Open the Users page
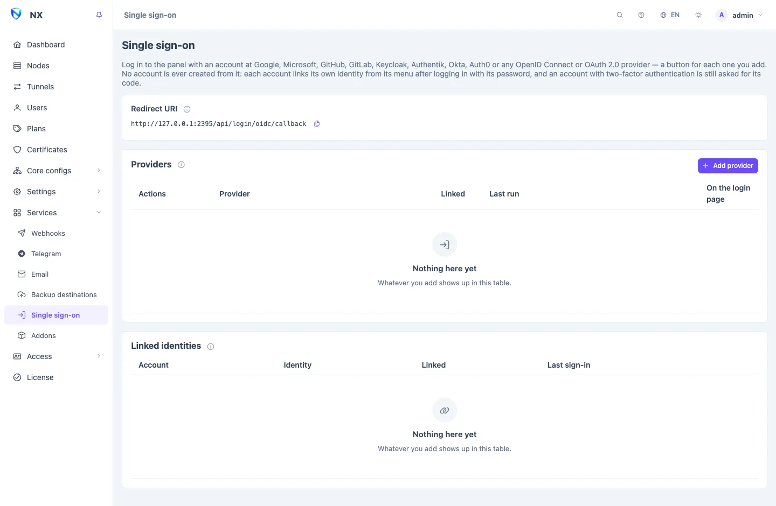The image size is (776, 506). (56, 108)
